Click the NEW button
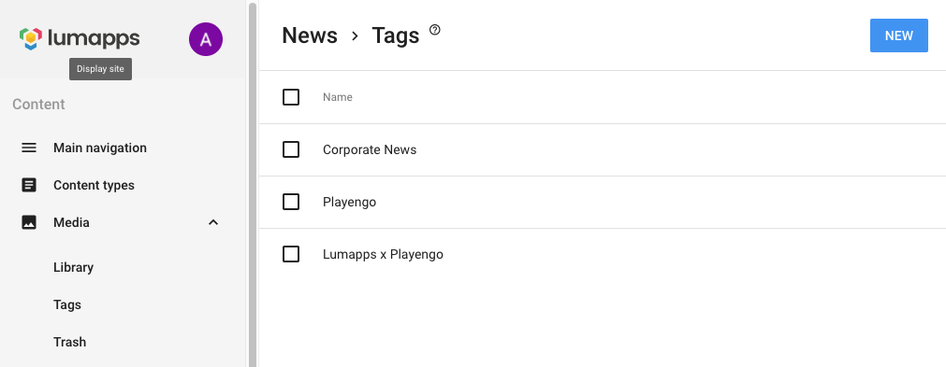 pos(899,35)
